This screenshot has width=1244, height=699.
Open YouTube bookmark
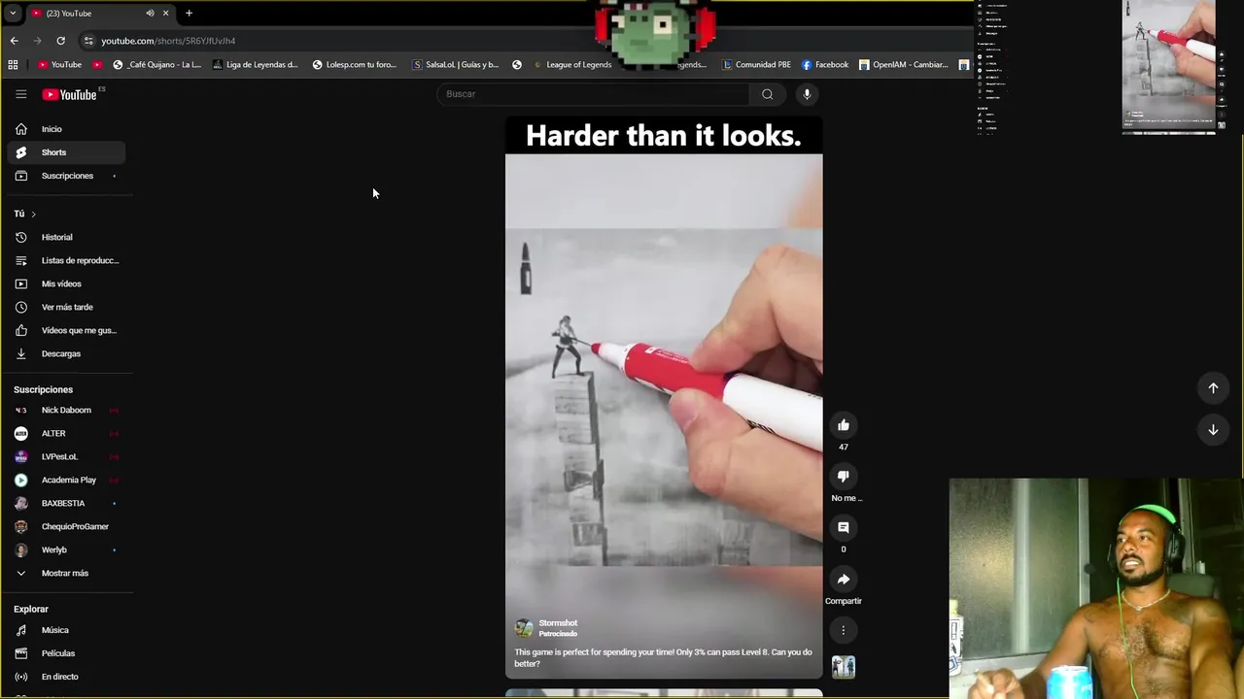[x=59, y=65]
